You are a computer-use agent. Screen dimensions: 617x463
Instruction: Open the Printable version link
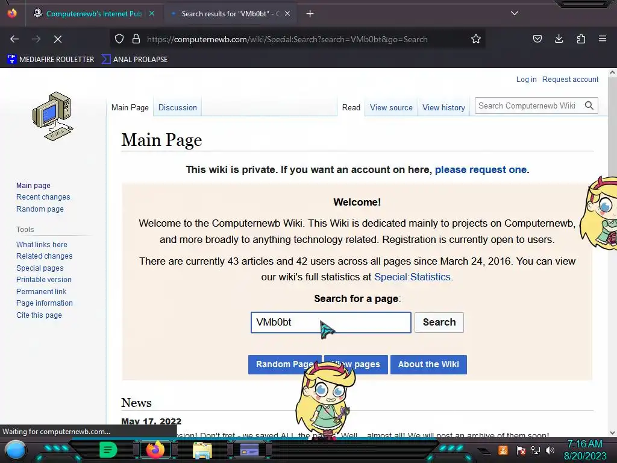coord(43,280)
